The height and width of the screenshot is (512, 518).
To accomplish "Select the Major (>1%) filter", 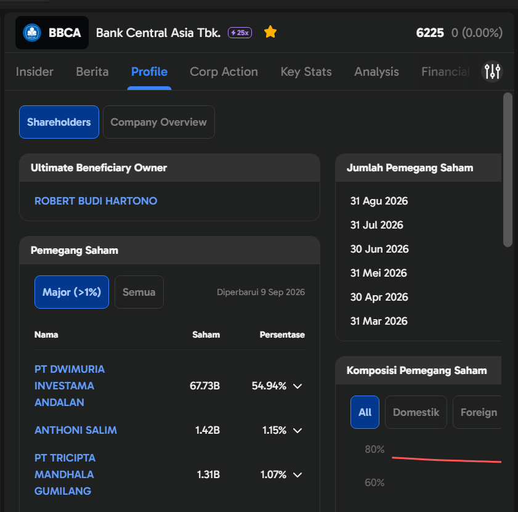I will [x=71, y=292].
